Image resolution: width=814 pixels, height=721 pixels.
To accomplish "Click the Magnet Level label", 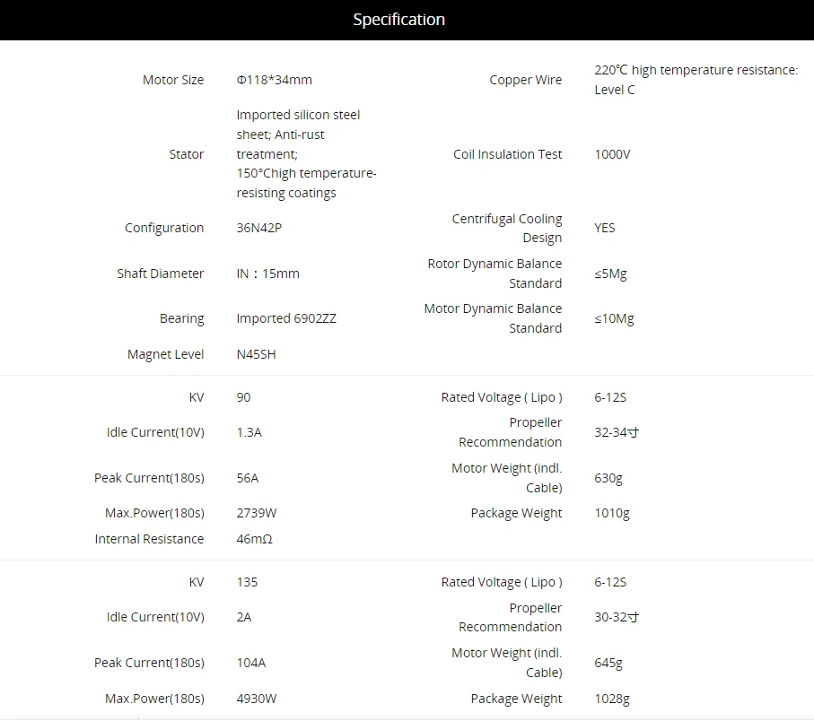I will [166, 354].
